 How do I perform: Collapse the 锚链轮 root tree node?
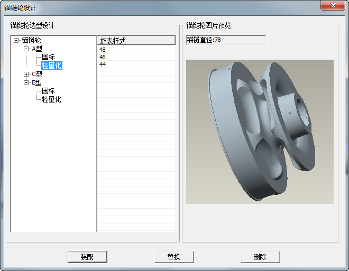[x=16, y=40]
